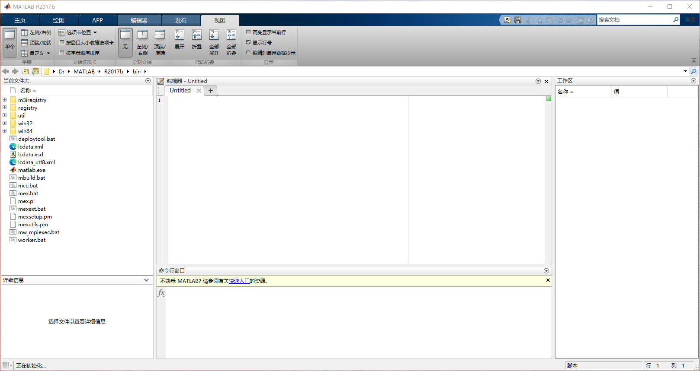Select the Untitled editor tab
The height and width of the screenshot is (371, 700).
tap(180, 90)
